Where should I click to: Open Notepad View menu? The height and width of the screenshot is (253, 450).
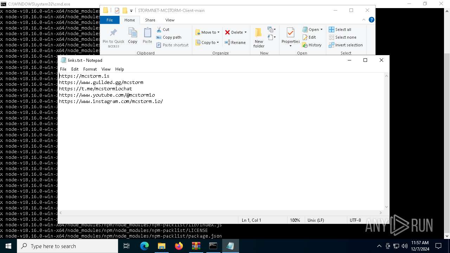point(106,69)
